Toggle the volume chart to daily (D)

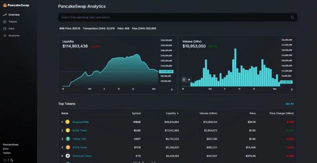coord(184,80)
